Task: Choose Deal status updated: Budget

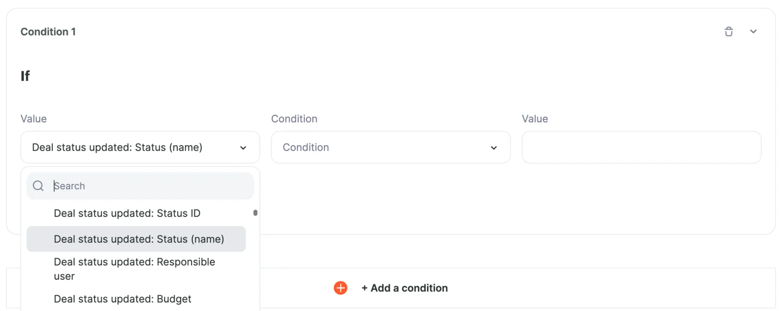Action: (122, 299)
